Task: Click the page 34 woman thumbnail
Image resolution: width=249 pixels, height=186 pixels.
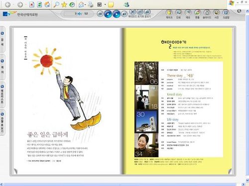Action: click(146, 145)
